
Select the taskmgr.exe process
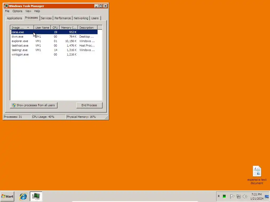(x=54, y=50)
